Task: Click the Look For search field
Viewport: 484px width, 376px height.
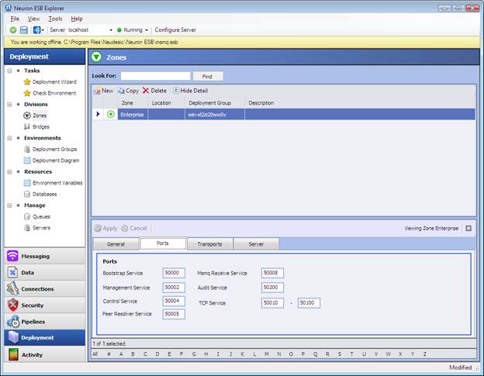Action: click(x=155, y=76)
